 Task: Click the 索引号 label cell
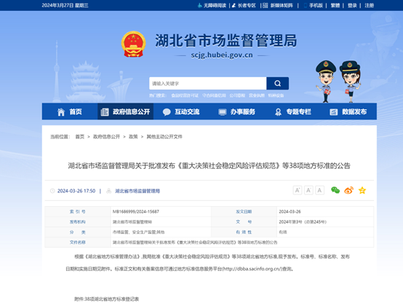click(x=78, y=212)
